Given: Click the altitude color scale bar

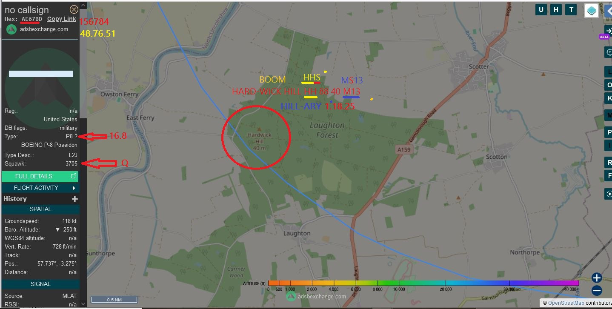Looking at the screenshot, I should pyautogui.click(x=423, y=283).
